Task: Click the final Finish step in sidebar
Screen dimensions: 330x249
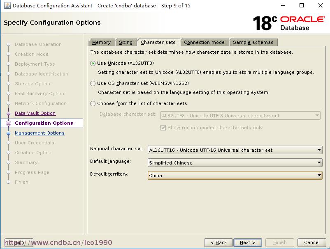Action: pyautogui.click(x=21, y=182)
